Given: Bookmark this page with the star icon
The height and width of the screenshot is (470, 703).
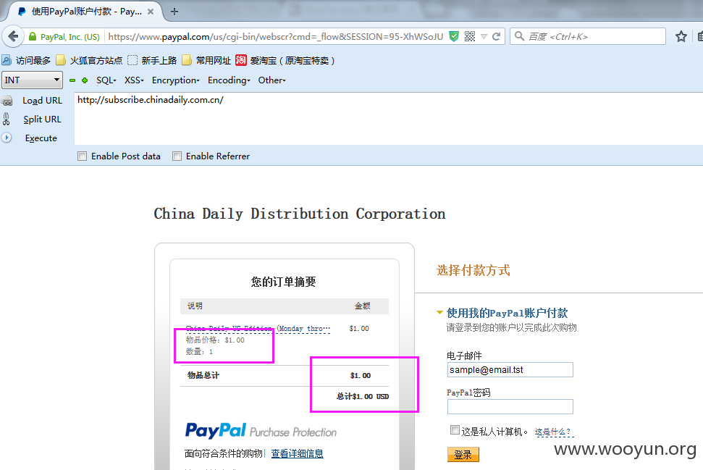Looking at the screenshot, I should click(x=681, y=36).
